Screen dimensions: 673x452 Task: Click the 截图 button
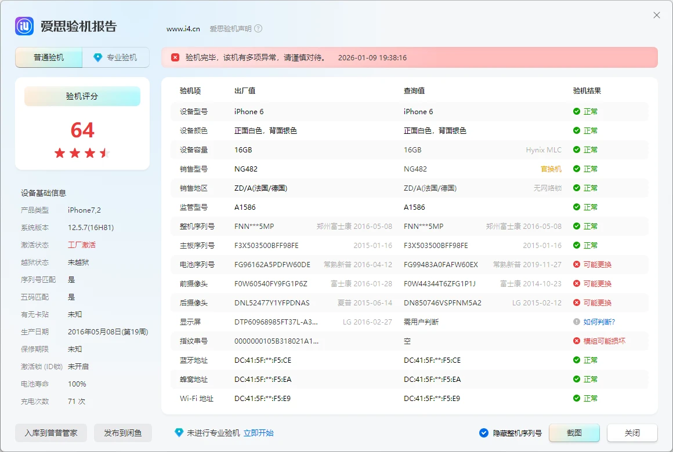(x=574, y=433)
